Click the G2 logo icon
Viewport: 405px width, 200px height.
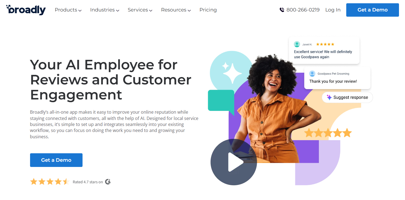click(108, 182)
